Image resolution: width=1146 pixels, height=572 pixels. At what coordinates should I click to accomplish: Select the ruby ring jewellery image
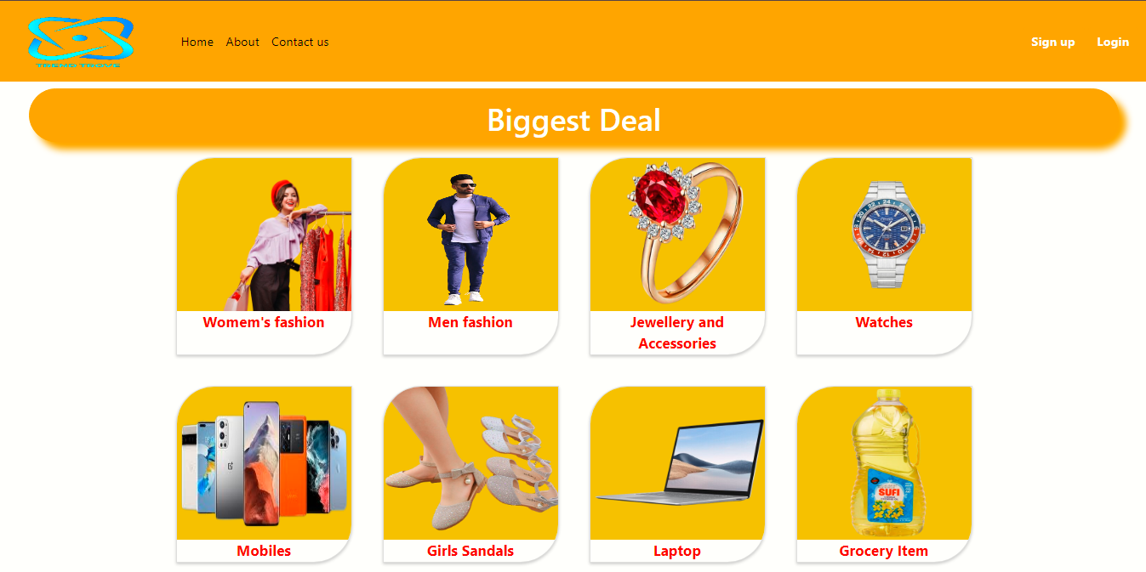click(677, 235)
